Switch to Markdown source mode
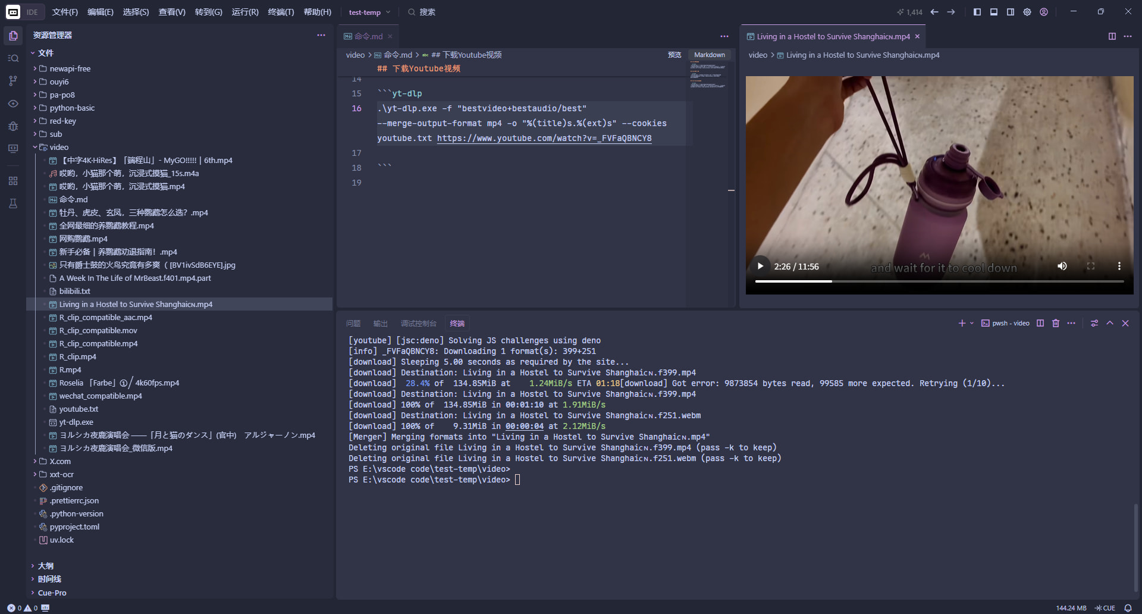 710,55
